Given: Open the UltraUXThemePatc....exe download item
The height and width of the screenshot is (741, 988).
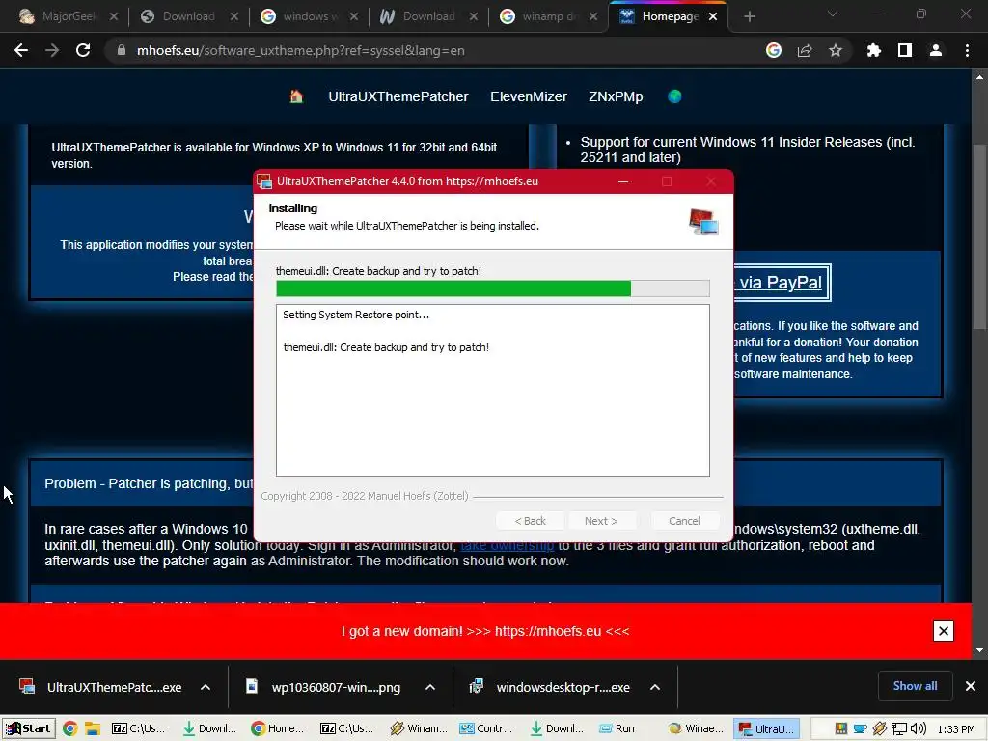Looking at the screenshot, I should tap(100, 687).
